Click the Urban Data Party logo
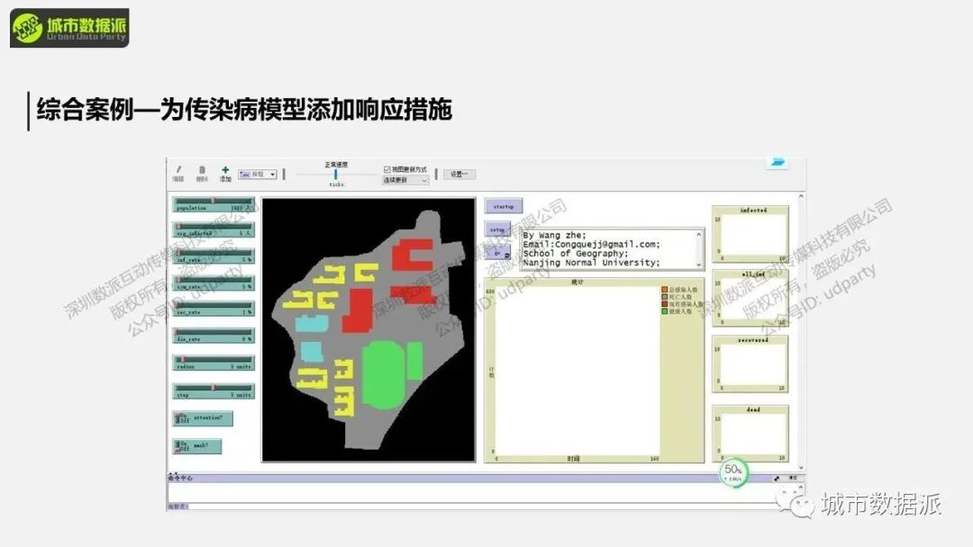The width and height of the screenshot is (973, 547). click(69, 28)
